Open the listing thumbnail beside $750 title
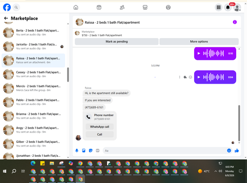247x183 pixels. [77, 33]
